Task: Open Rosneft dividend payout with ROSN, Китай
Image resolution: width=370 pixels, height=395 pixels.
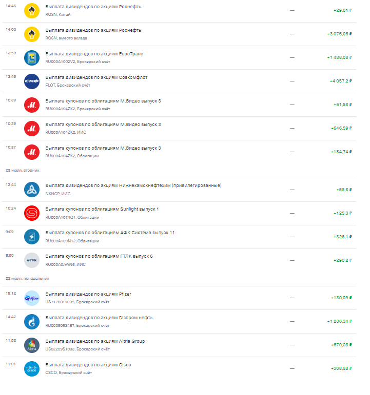Action: (x=179, y=11)
